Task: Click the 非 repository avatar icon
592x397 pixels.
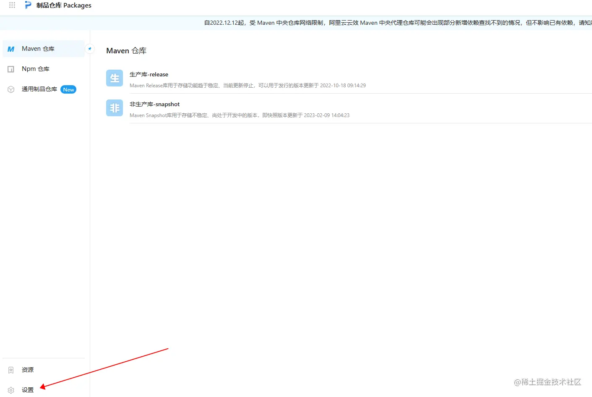Action: pyautogui.click(x=115, y=108)
